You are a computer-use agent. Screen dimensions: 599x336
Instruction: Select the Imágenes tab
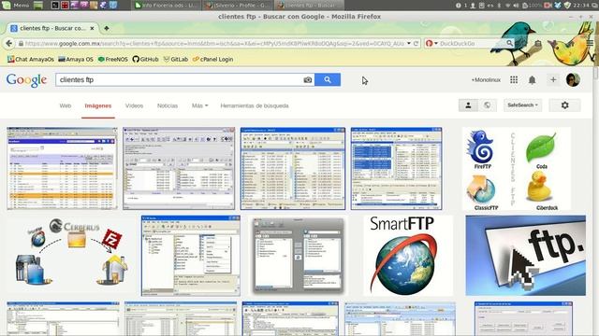[98, 105]
